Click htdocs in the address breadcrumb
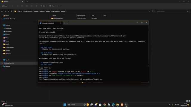This screenshot has width=191, height=107. [x=42, y=11]
